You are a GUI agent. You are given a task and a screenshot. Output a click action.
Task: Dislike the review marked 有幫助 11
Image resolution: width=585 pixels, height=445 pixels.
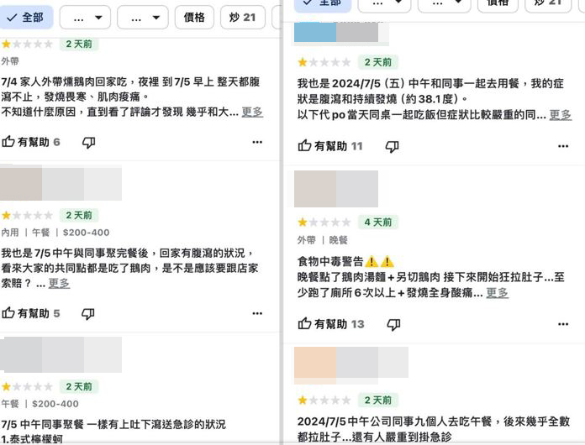pos(392,146)
